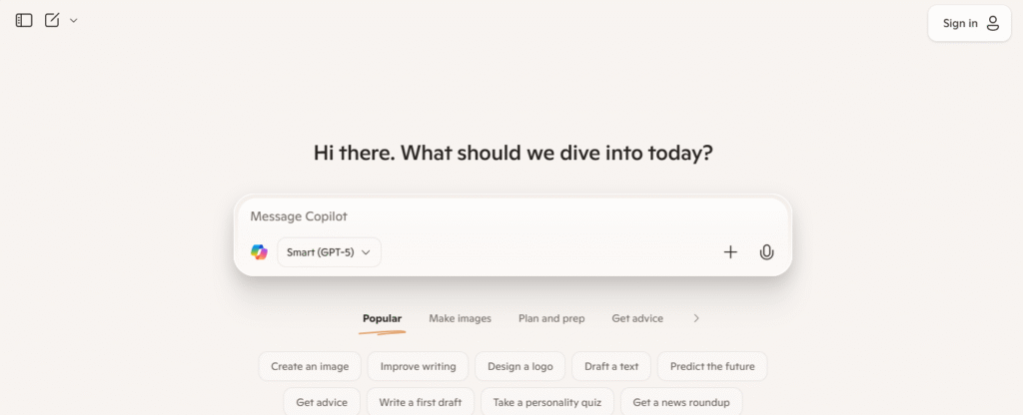Viewport: 1023px width, 415px height.
Task: Choose the Create an image suggestion
Action: (310, 366)
